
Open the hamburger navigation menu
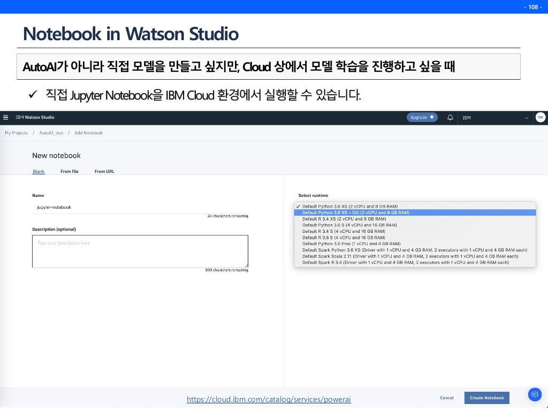(5, 117)
